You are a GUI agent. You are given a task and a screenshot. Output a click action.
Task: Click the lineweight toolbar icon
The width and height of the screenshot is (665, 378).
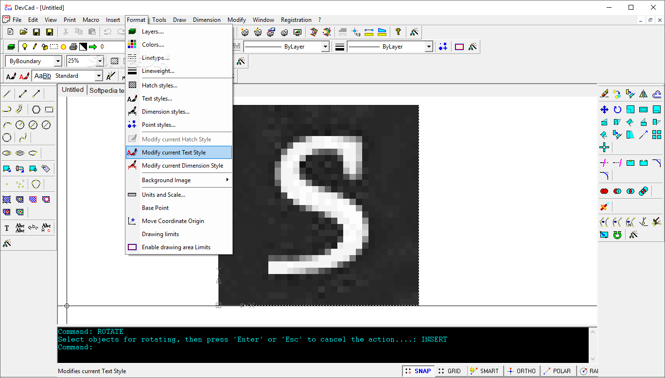340,47
